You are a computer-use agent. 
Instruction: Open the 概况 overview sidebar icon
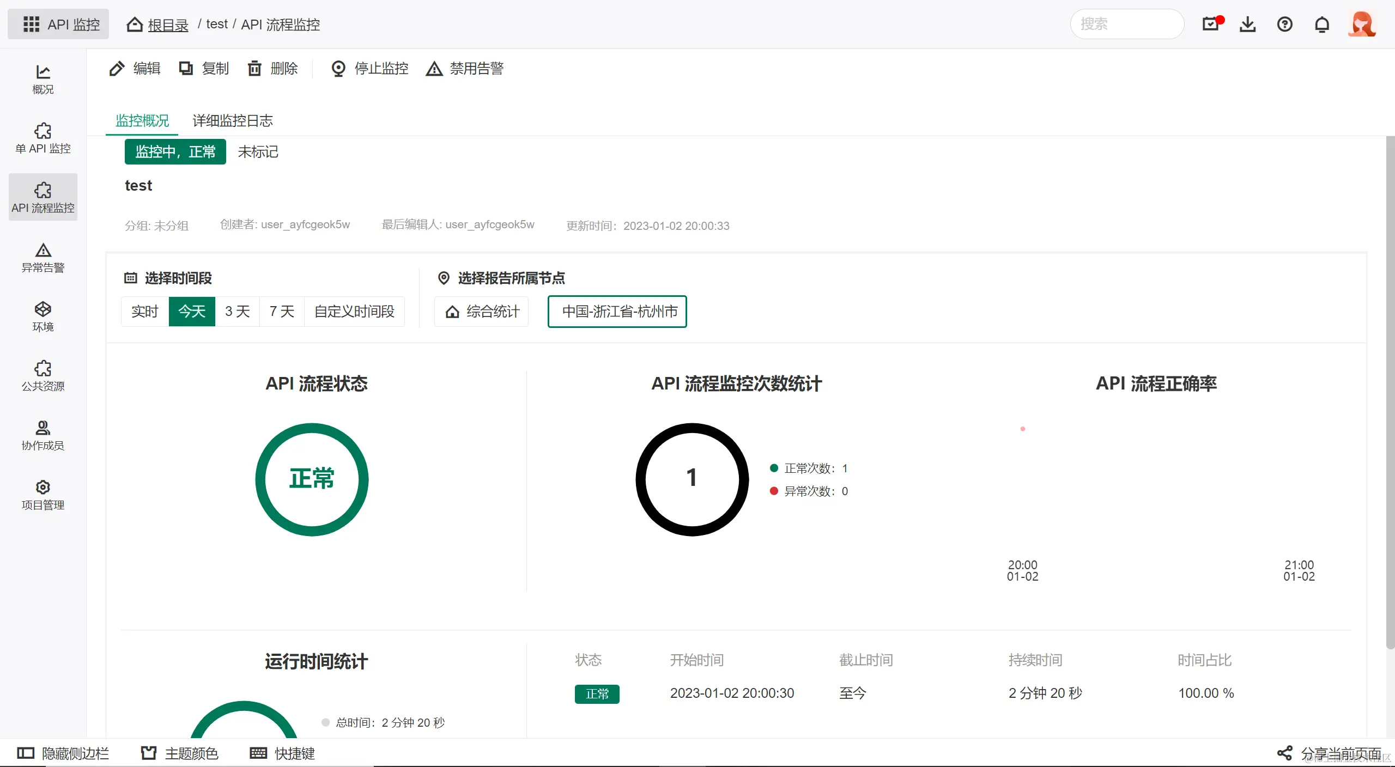coord(43,80)
